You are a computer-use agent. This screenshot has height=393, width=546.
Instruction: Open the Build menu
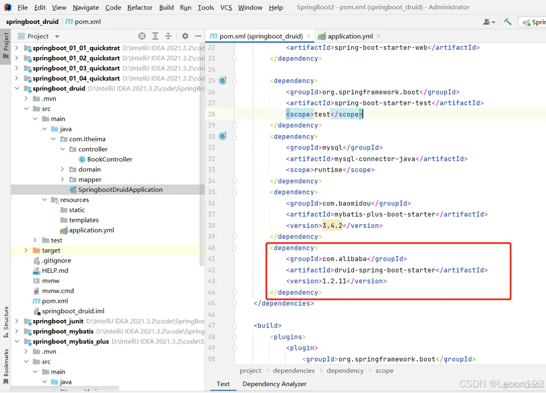(x=166, y=7)
